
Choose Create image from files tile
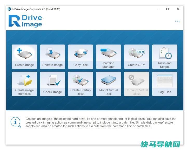[24, 84]
